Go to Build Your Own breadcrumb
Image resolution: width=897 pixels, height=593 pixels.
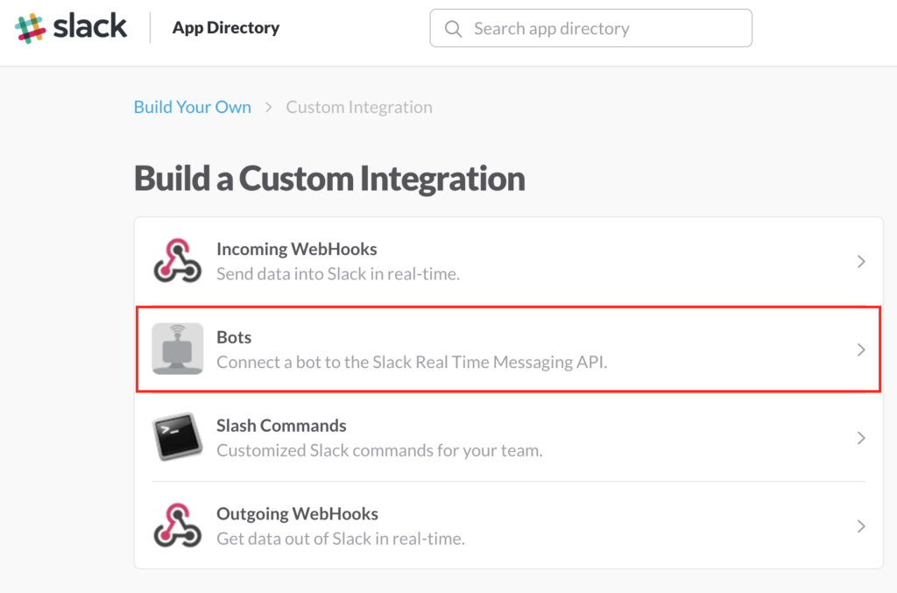193,108
